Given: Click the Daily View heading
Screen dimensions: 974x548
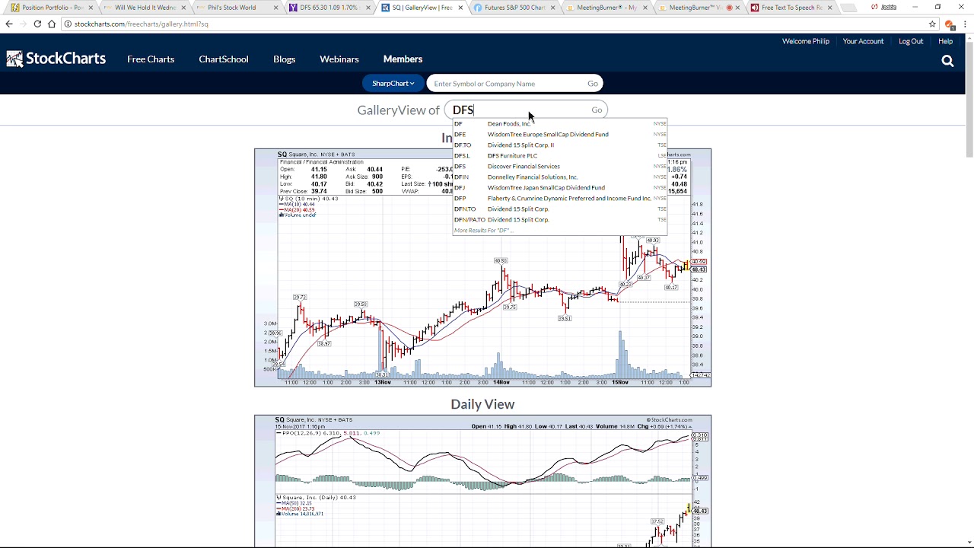Looking at the screenshot, I should point(482,404).
